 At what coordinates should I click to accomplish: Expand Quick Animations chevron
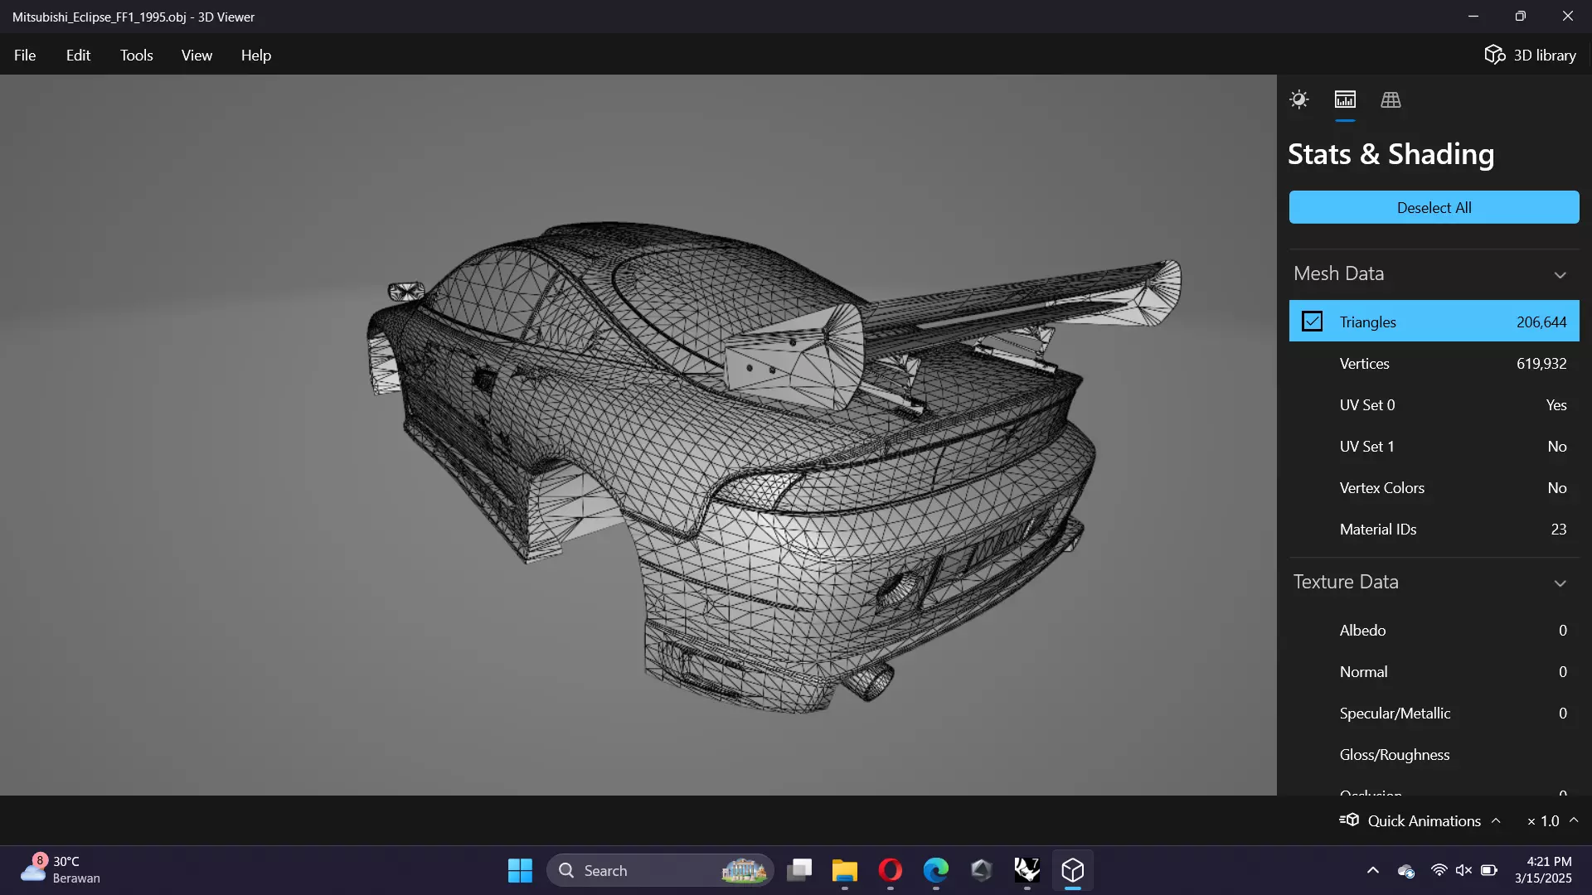tap(1496, 820)
